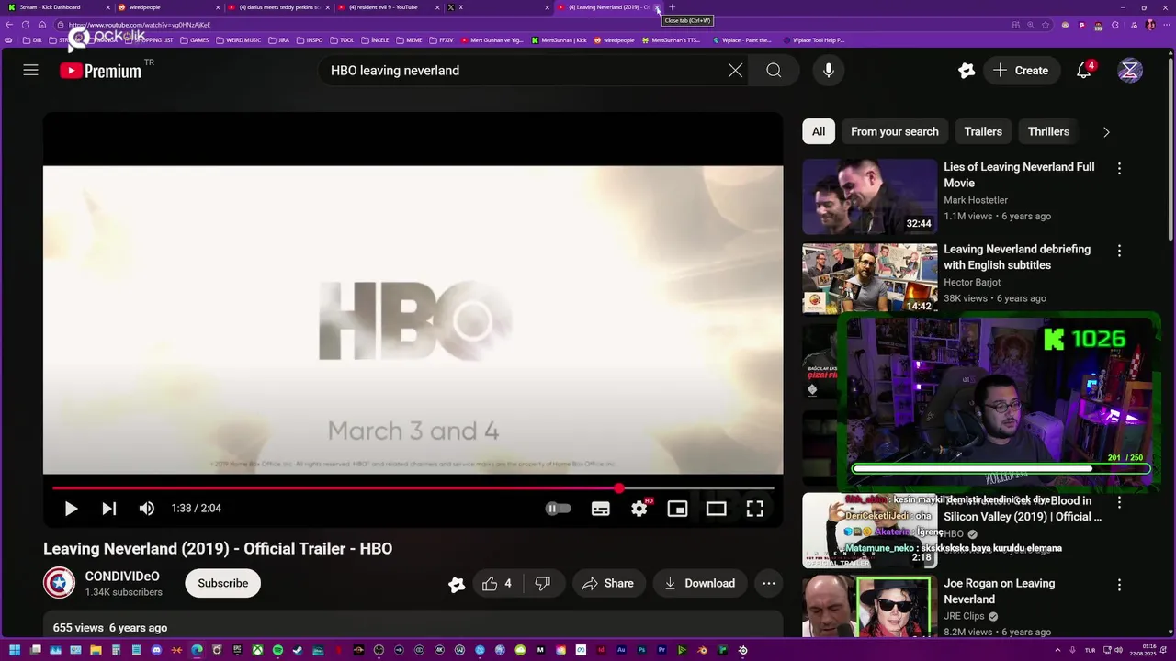
Task: Open the account avatar menu
Action: click(x=1130, y=71)
